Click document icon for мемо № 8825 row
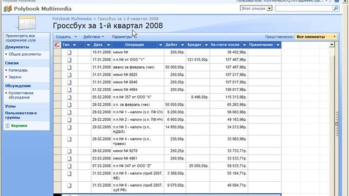Image resolution: width=349 pixels, height=196 pixels. [x=69, y=75]
